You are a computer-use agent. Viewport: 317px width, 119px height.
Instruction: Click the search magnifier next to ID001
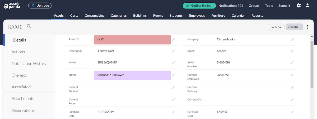click(x=29, y=26)
